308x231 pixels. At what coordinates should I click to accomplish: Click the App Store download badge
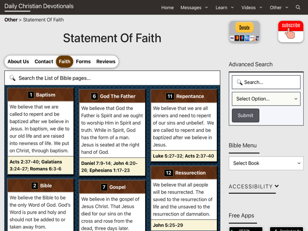[286, 229]
